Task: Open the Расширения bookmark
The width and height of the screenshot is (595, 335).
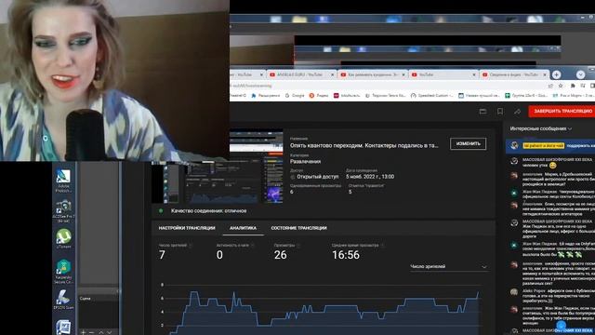Action: click(266, 96)
